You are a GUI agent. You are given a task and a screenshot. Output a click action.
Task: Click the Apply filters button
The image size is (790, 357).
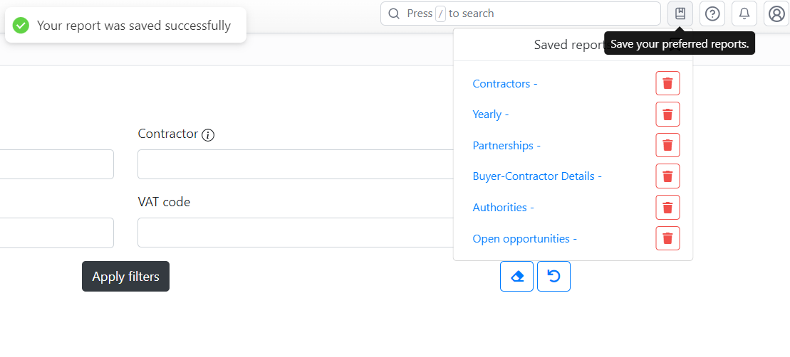coord(126,276)
